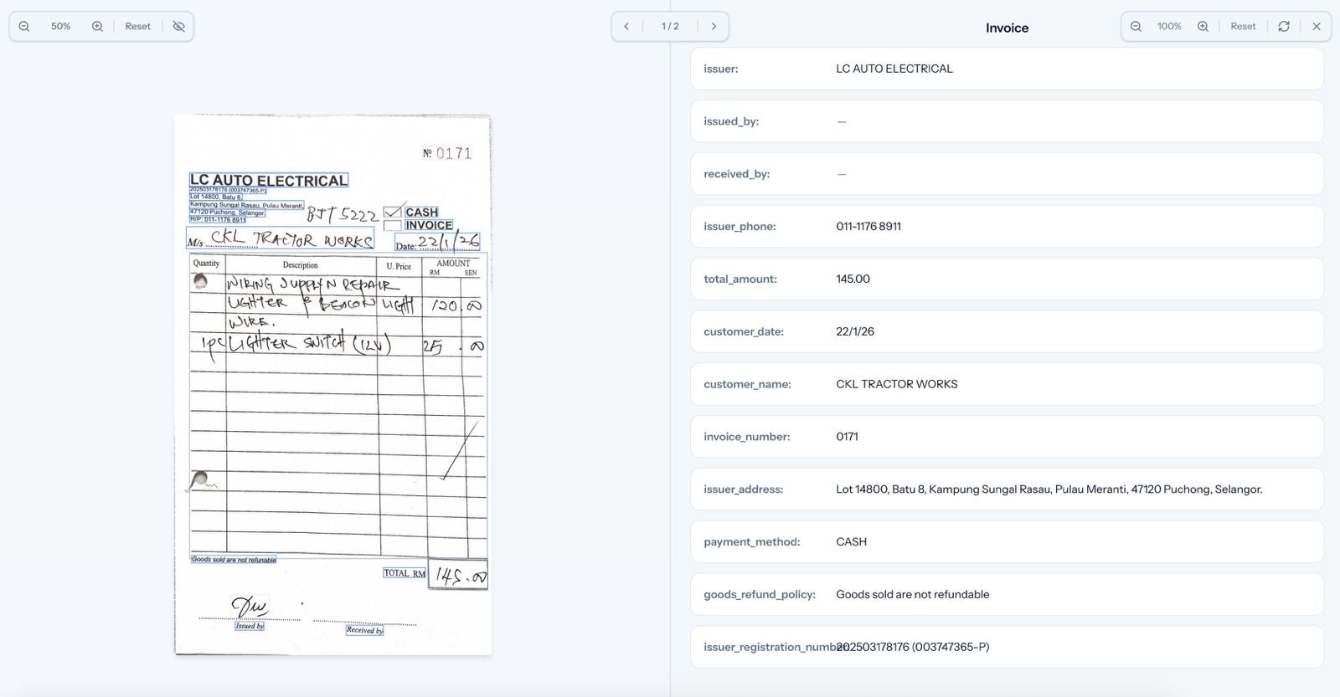This screenshot has width=1340, height=697.
Task: Select the customer_name field row
Action: coord(1006,384)
